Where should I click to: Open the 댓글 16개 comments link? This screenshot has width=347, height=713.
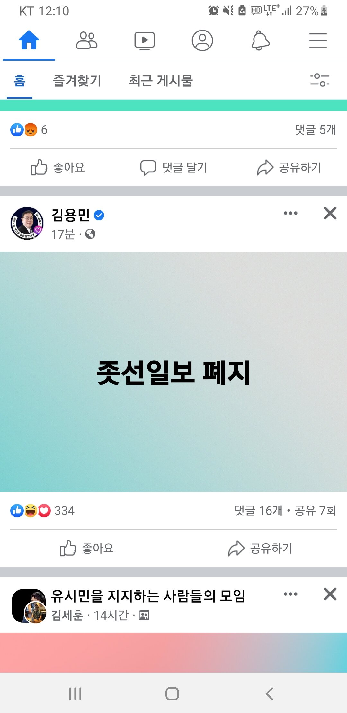[258, 511]
